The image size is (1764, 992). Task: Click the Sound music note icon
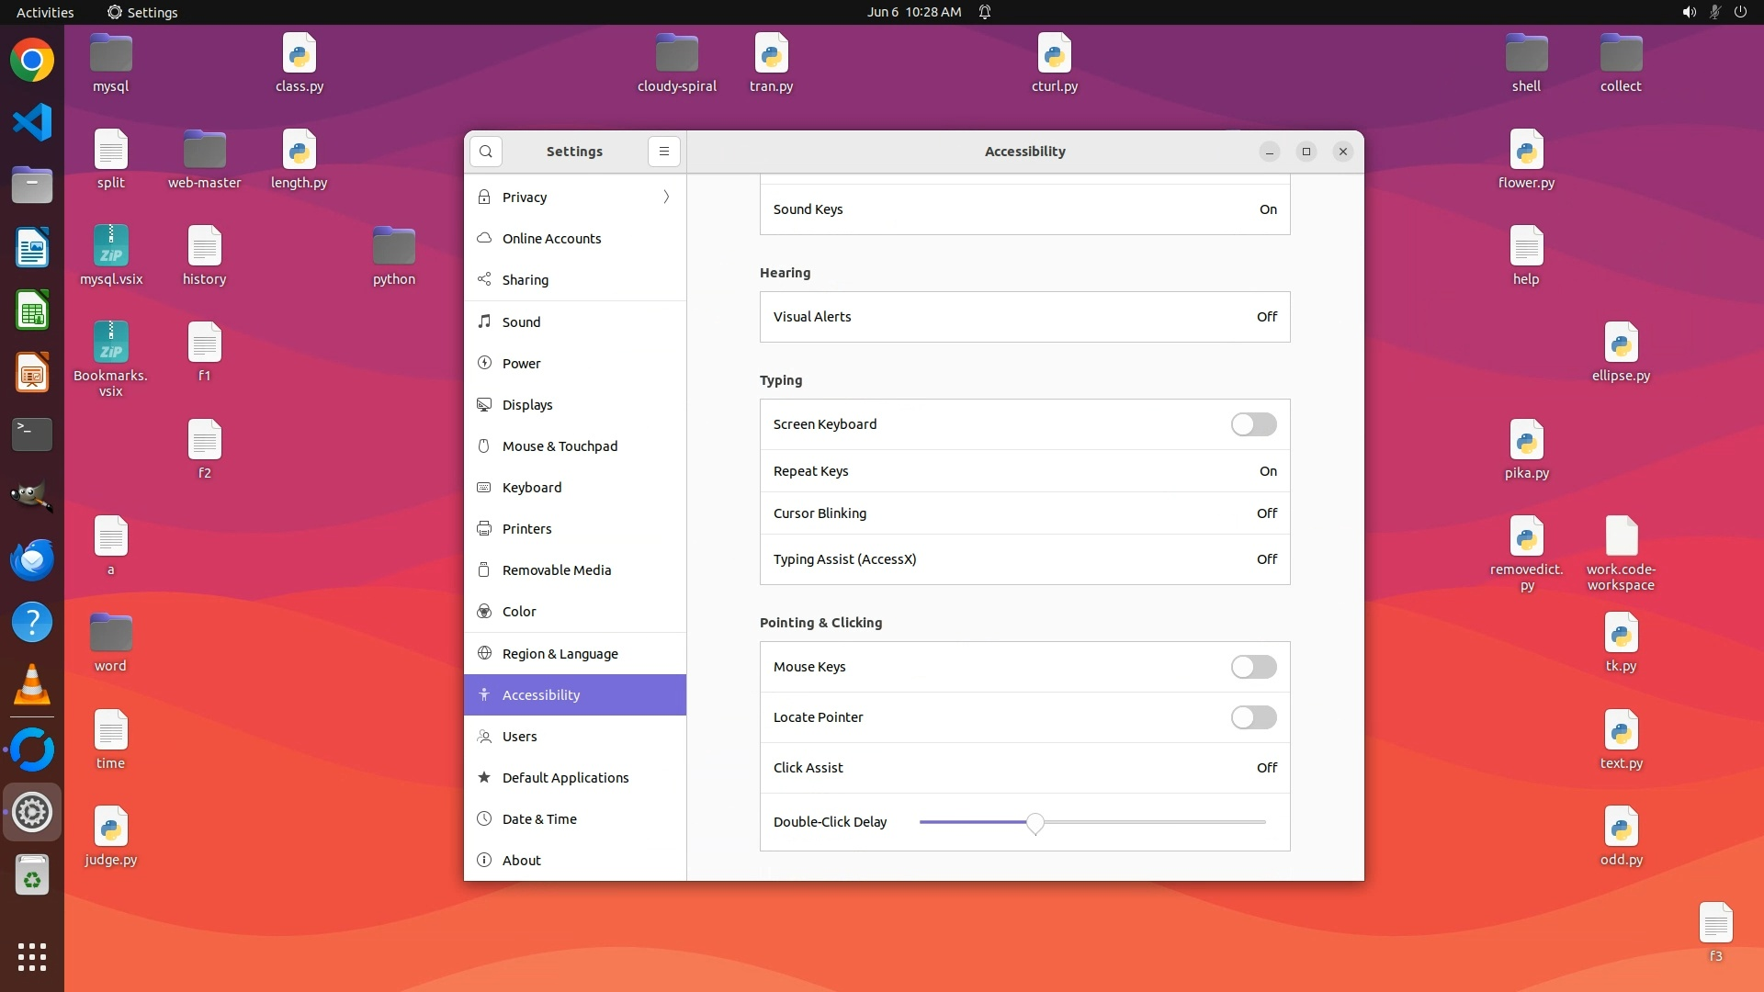pos(484,321)
